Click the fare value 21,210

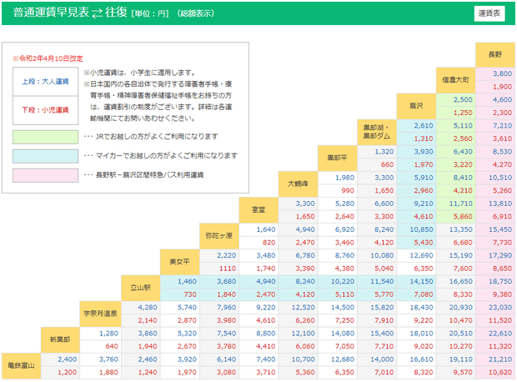(500, 359)
